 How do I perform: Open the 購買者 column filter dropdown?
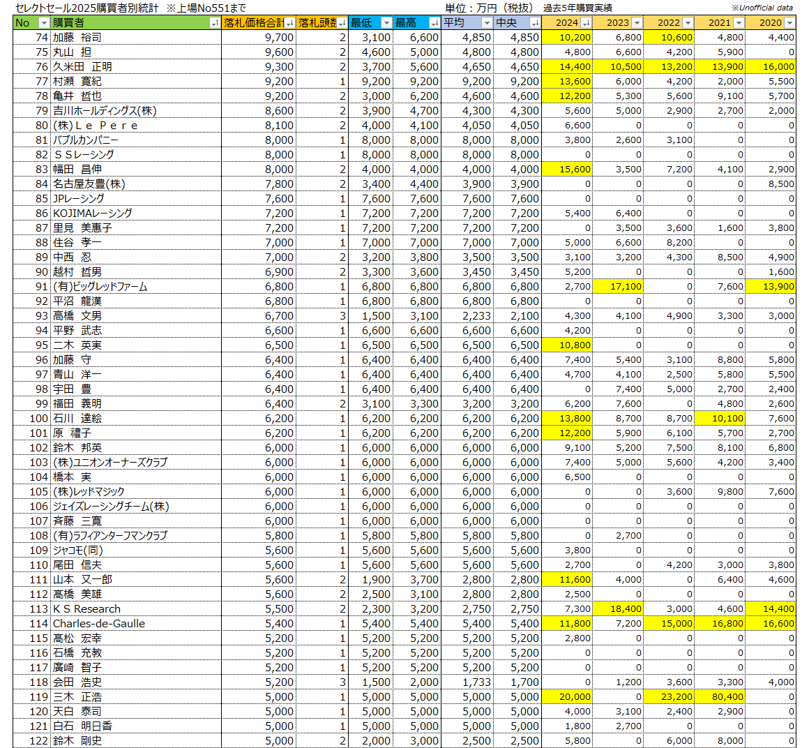point(215,23)
